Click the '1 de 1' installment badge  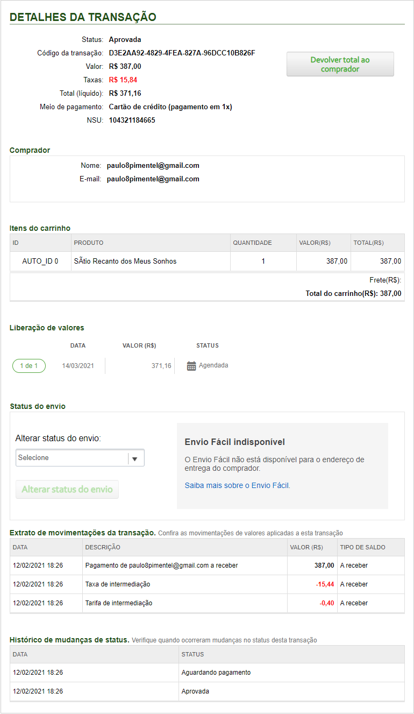pyautogui.click(x=29, y=366)
